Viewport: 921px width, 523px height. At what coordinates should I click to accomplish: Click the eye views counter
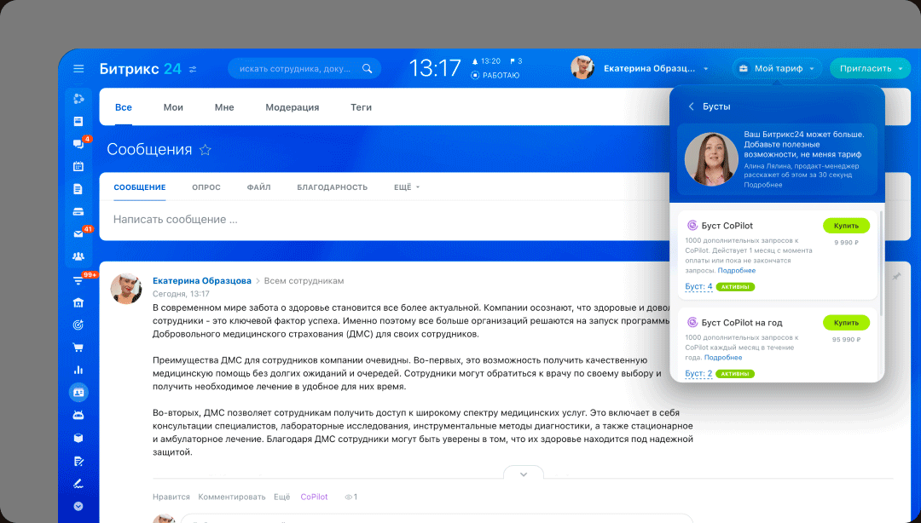tap(350, 497)
